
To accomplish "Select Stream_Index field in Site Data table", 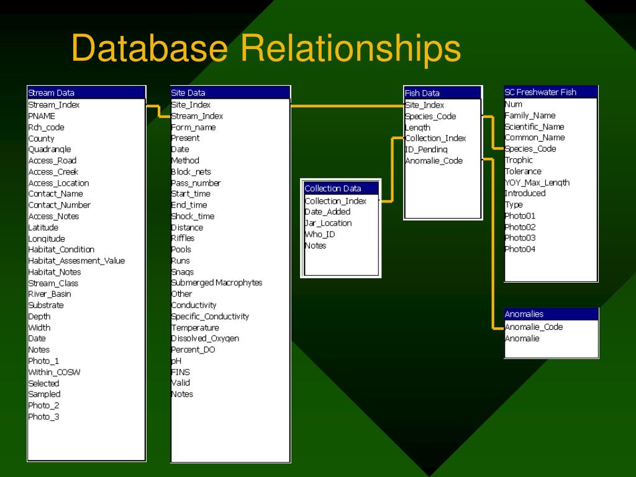I will (x=197, y=116).
